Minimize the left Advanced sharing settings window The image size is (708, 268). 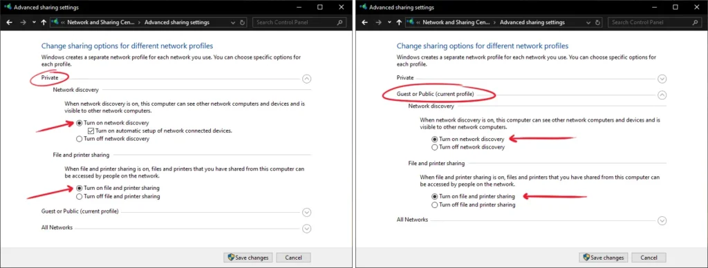(x=299, y=7)
